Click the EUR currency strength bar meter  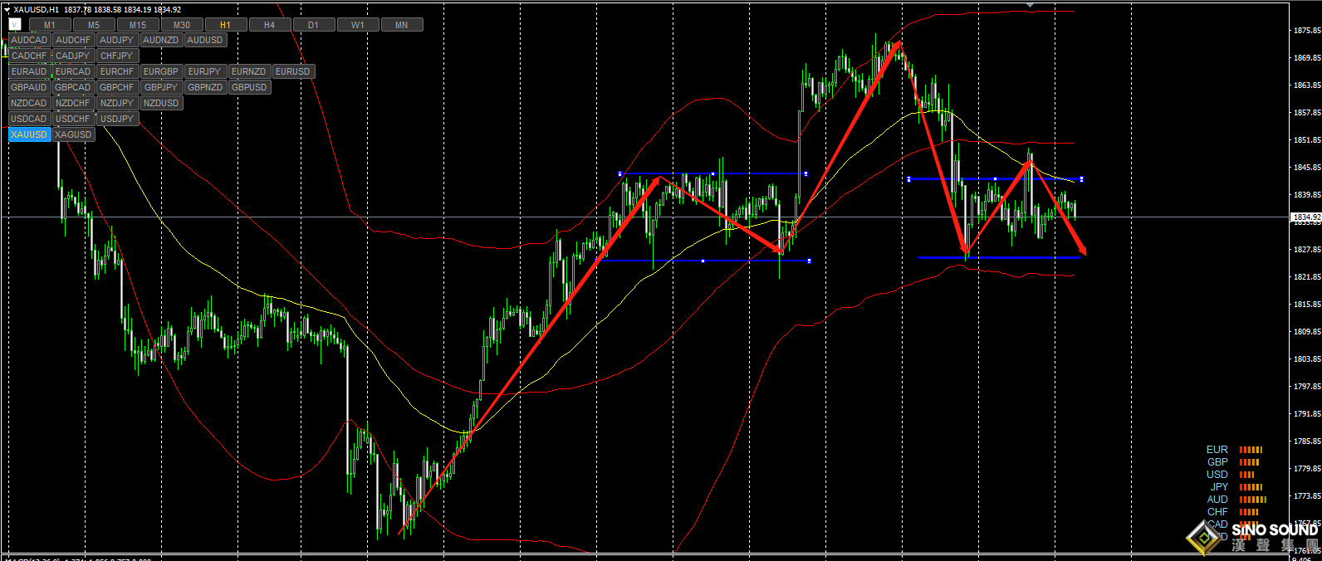[1250, 450]
